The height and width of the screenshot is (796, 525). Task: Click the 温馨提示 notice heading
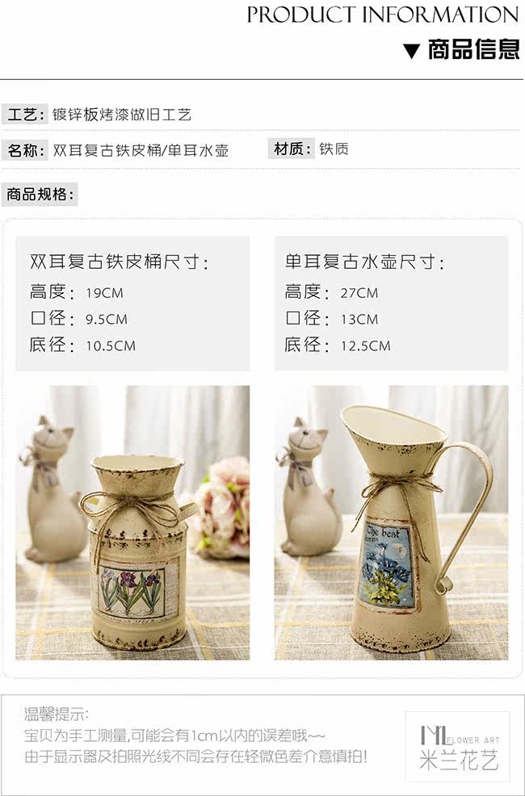click(x=57, y=714)
